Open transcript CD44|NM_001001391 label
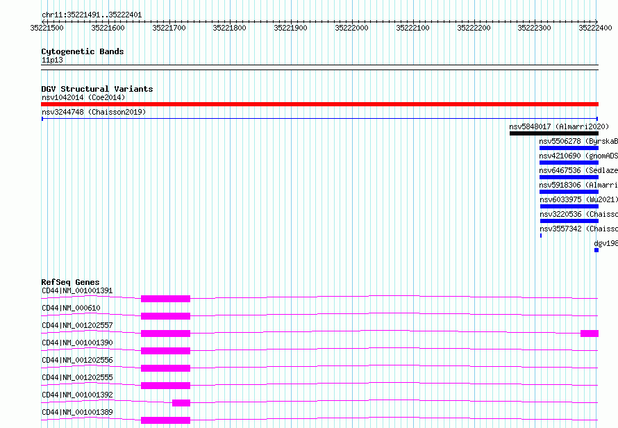618x428 pixels. (77, 290)
